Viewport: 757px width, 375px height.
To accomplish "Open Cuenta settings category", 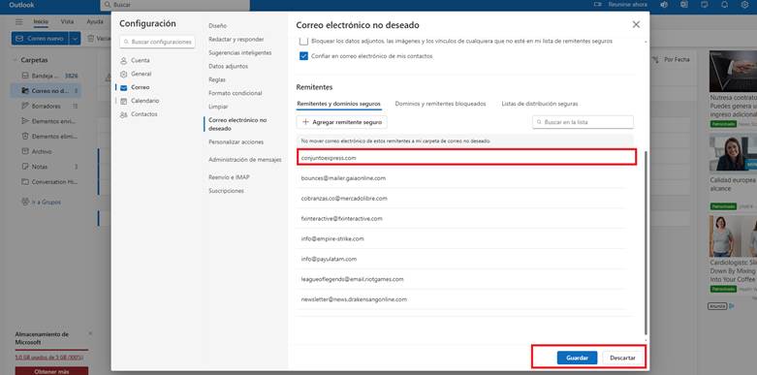I will pyautogui.click(x=135, y=60).
